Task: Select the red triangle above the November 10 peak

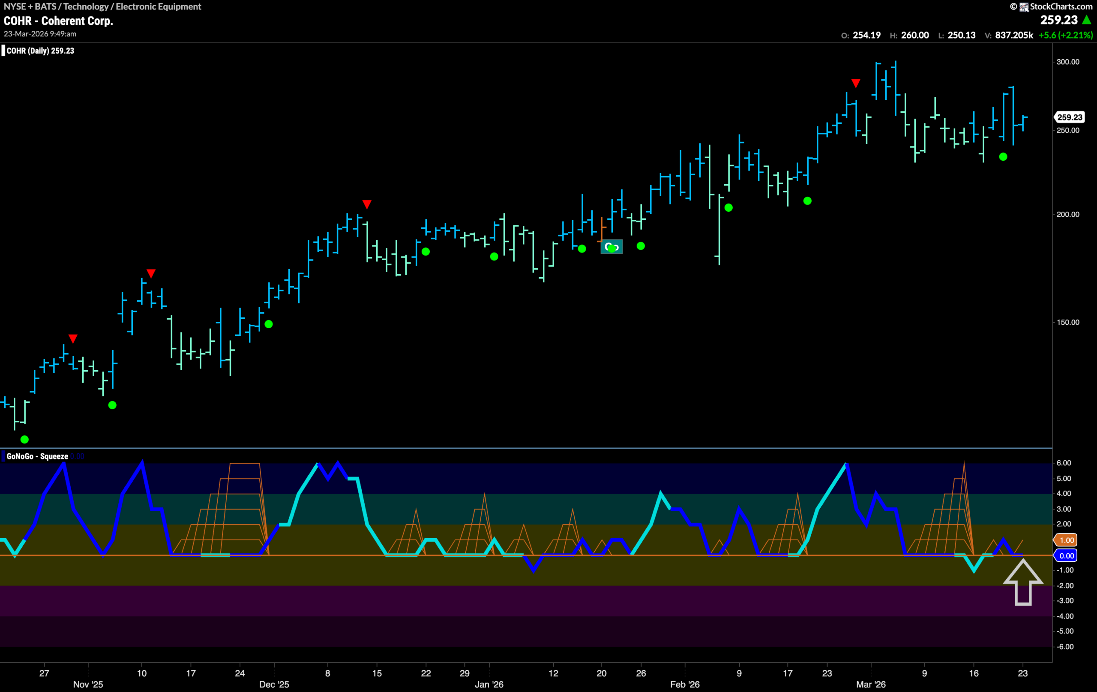Action: 151,273
